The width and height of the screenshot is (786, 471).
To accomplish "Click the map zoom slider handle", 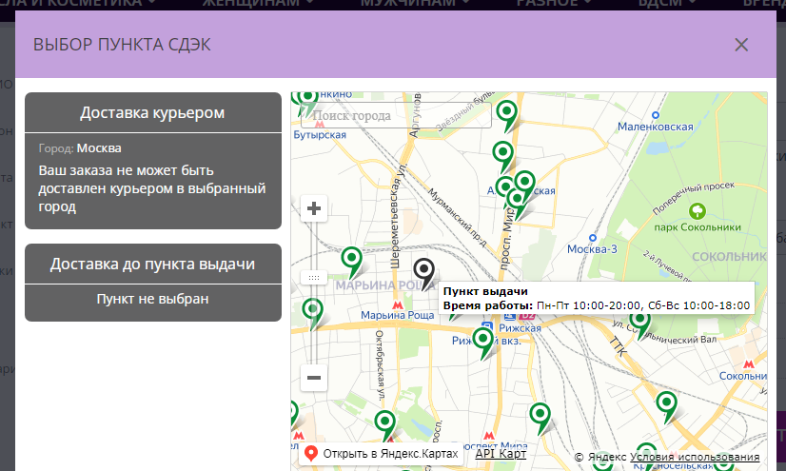I will tap(314, 277).
